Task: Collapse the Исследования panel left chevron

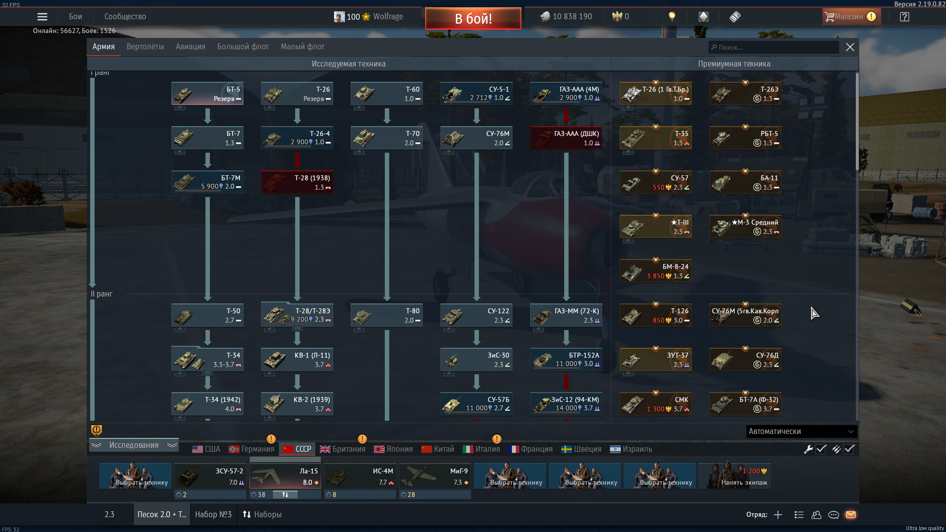Action: (96, 445)
